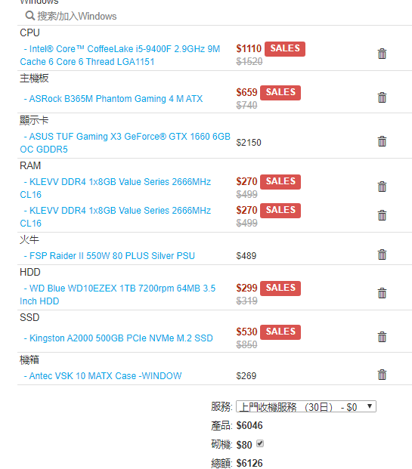Trash the ASUS TUF GTX 1660 card
The image size is (412, 469).
[x=382, y=141]
